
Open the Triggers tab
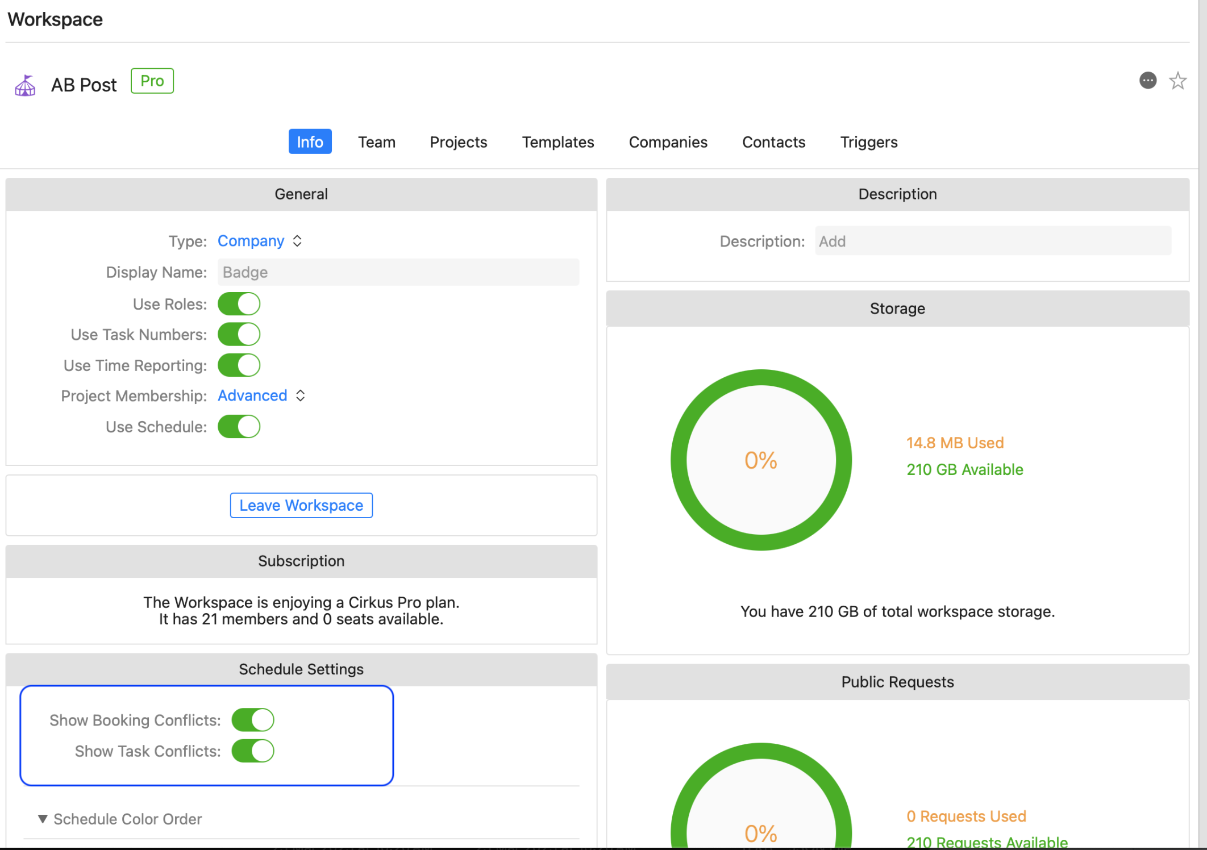click(868, 142)
